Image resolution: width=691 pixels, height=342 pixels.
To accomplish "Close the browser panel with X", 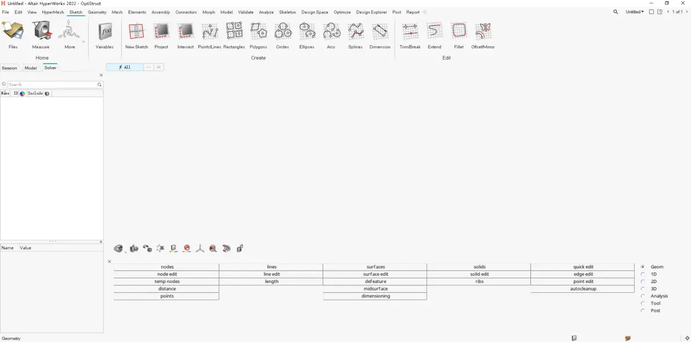I will 101,75.
